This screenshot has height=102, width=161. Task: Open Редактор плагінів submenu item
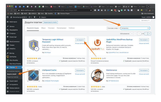point(13,77)
